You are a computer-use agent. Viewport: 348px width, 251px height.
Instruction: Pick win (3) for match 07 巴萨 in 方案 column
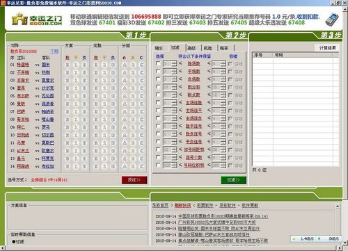(x=68, y=112)
